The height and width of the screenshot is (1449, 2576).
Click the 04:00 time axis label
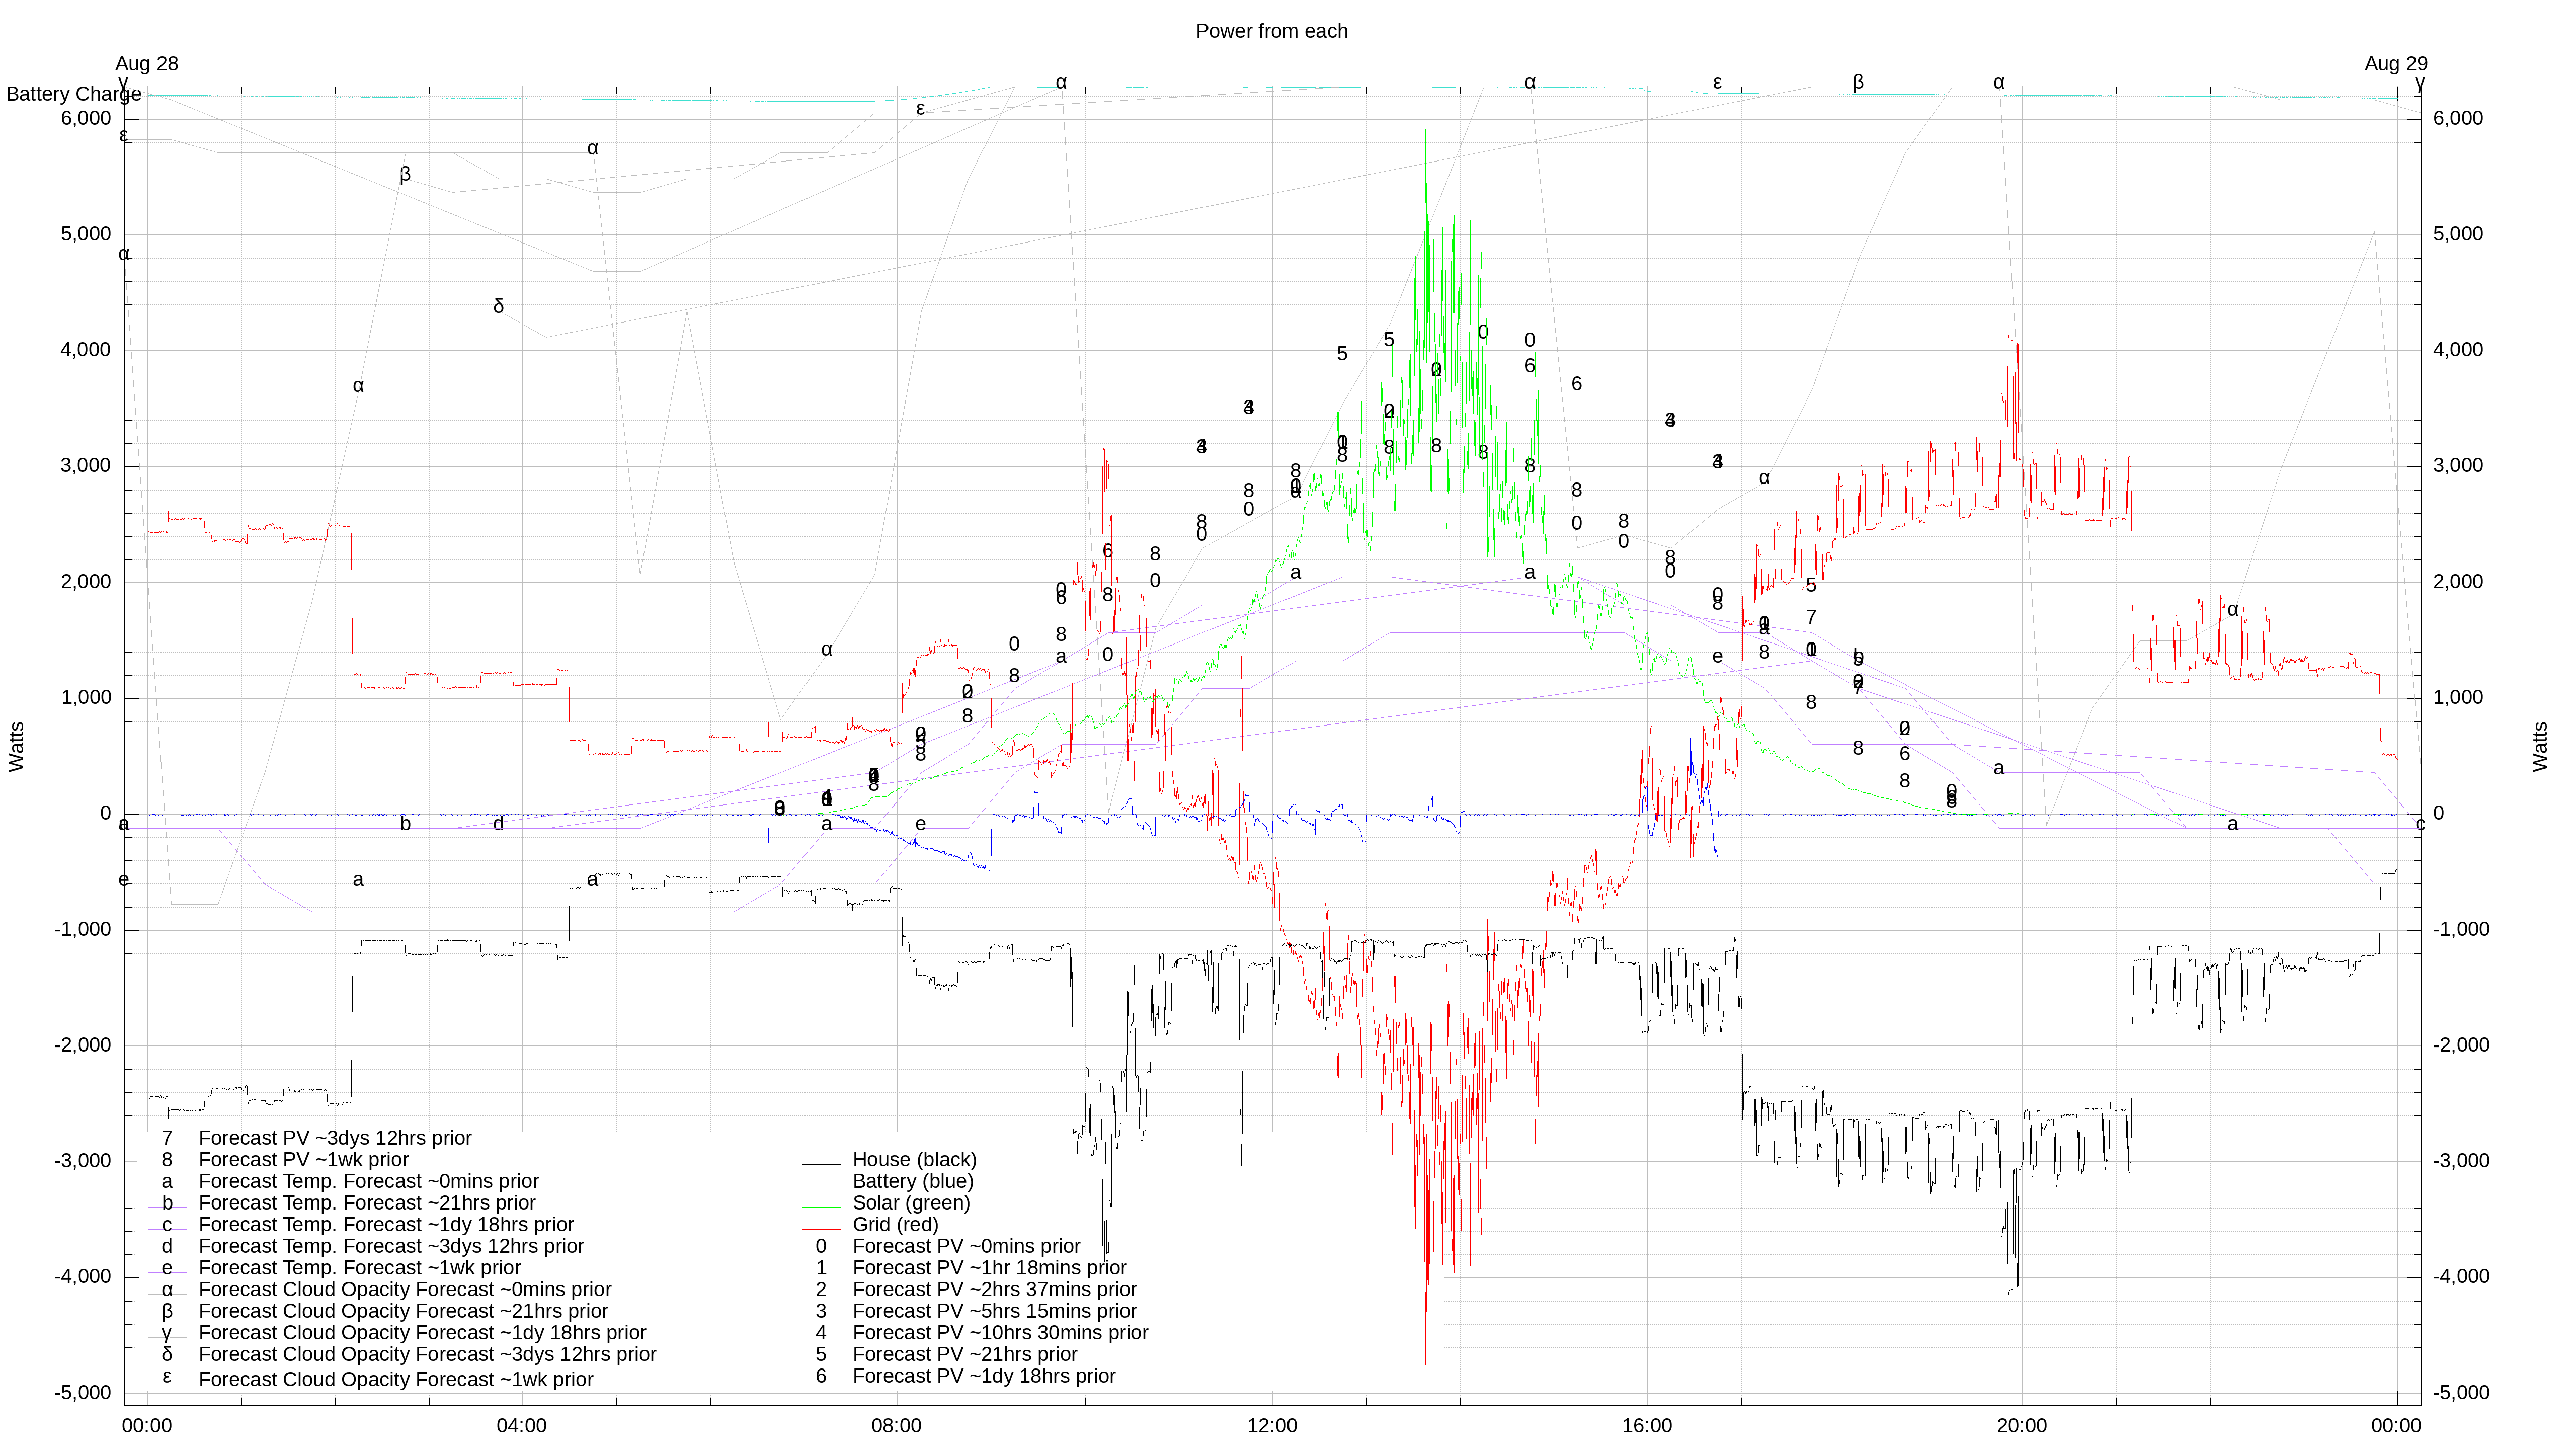point(522,1426)
